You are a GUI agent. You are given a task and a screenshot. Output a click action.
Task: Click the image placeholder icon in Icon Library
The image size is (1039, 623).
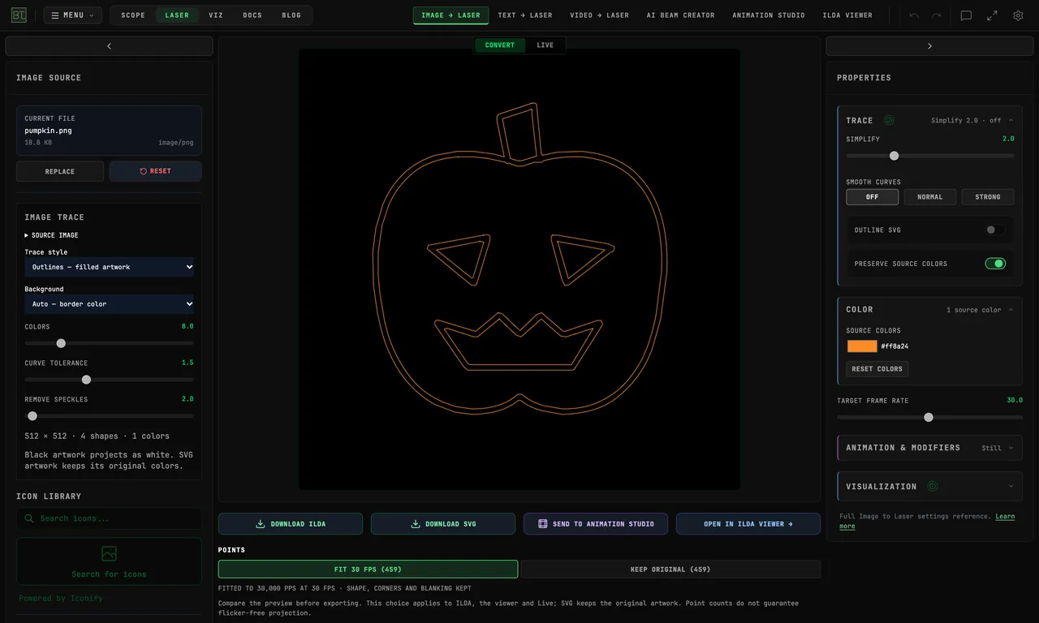click(x=109, y=553)
